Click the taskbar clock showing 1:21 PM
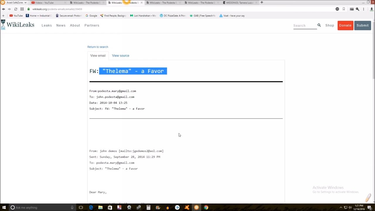 (x=359, y=207)
